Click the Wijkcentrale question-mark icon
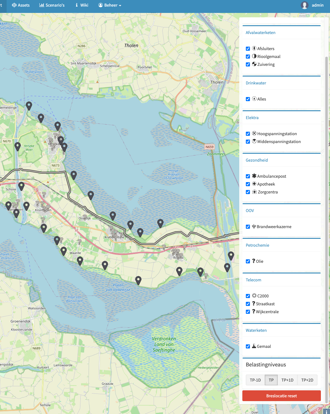 point(253,311)
